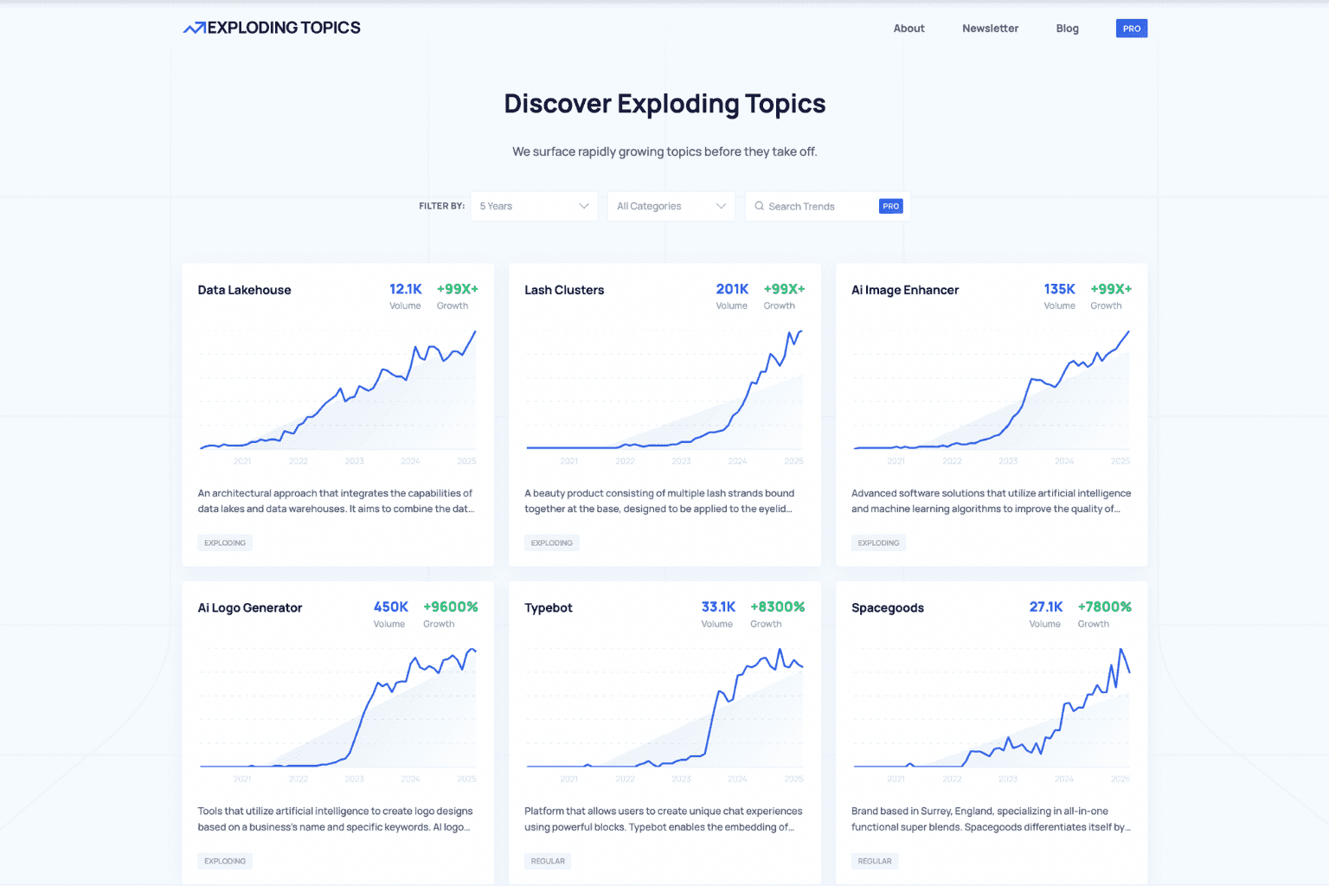The width and height of the screenshot is (1329, 886).
Task: Click the FILTER BY label
Action: (x=441, y=206)
